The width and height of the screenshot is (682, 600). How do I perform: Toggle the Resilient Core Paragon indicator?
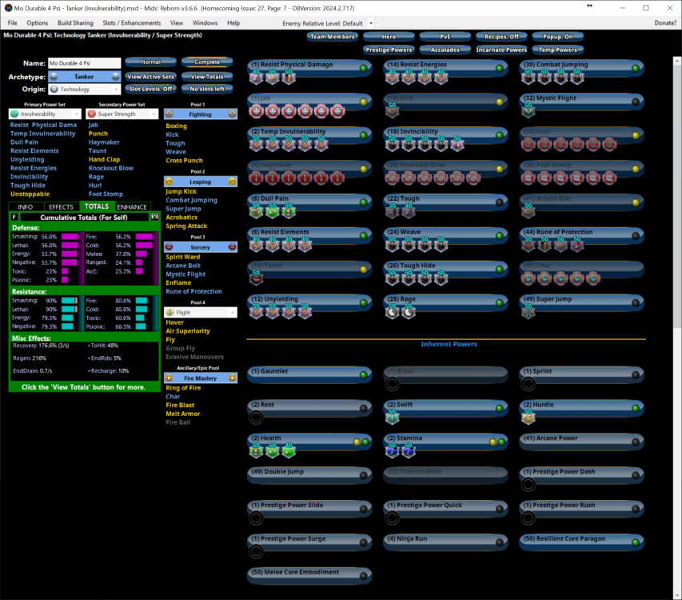636,539
